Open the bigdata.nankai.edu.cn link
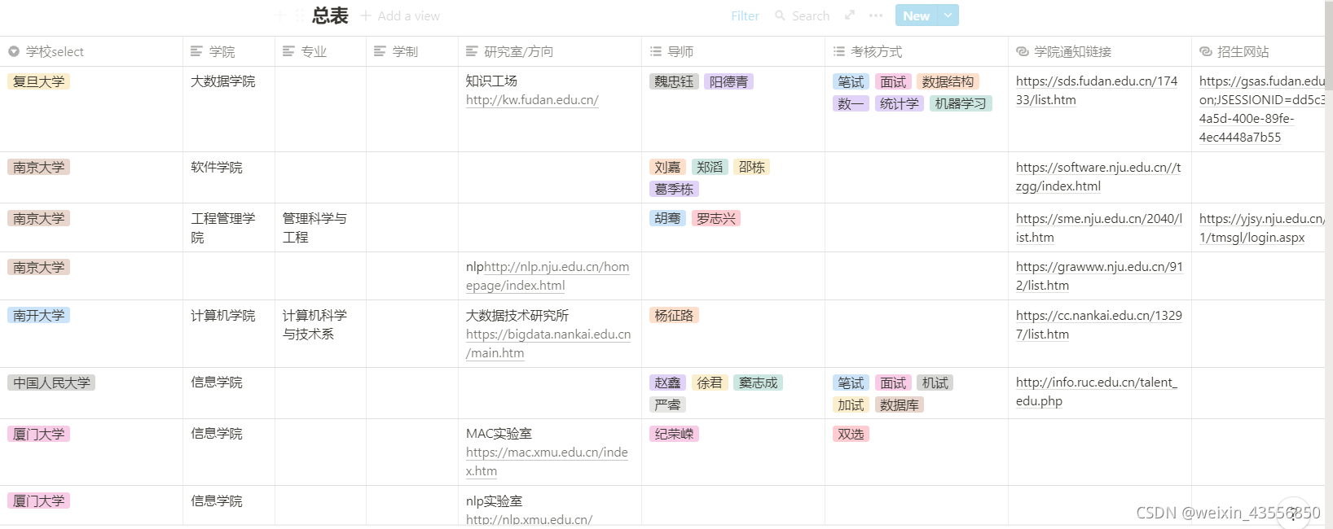 tap(548, 343)
